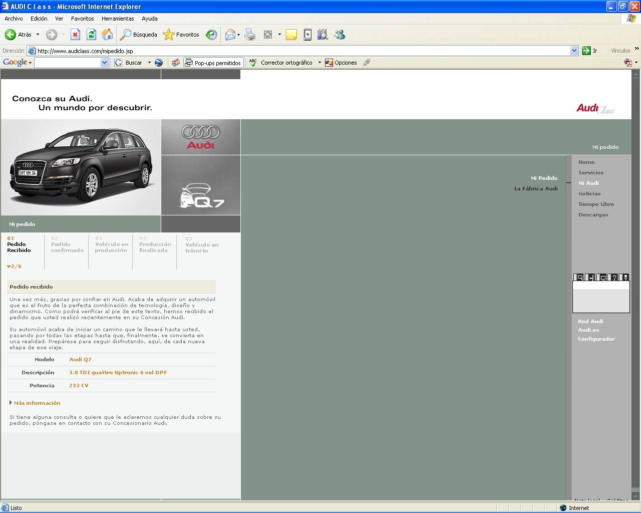Viewport: 641px width, 513px height.
Task: Open the address bar dropdown arrow
Action: coord(574,51)
